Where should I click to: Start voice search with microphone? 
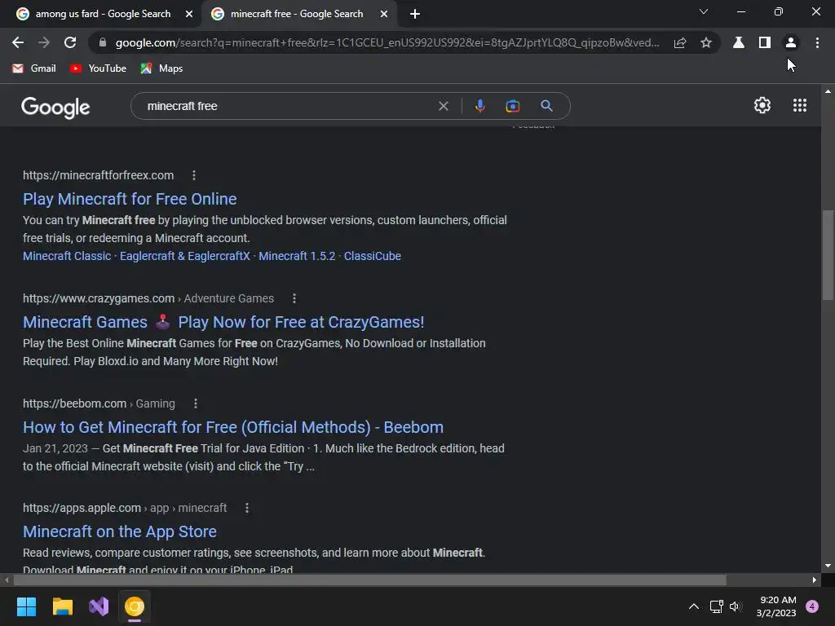click(x=479, y=106)
